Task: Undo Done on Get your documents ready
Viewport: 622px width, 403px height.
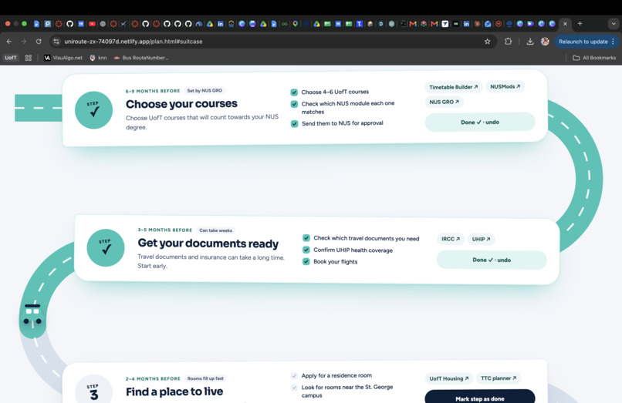Action: tap(492, 260)
